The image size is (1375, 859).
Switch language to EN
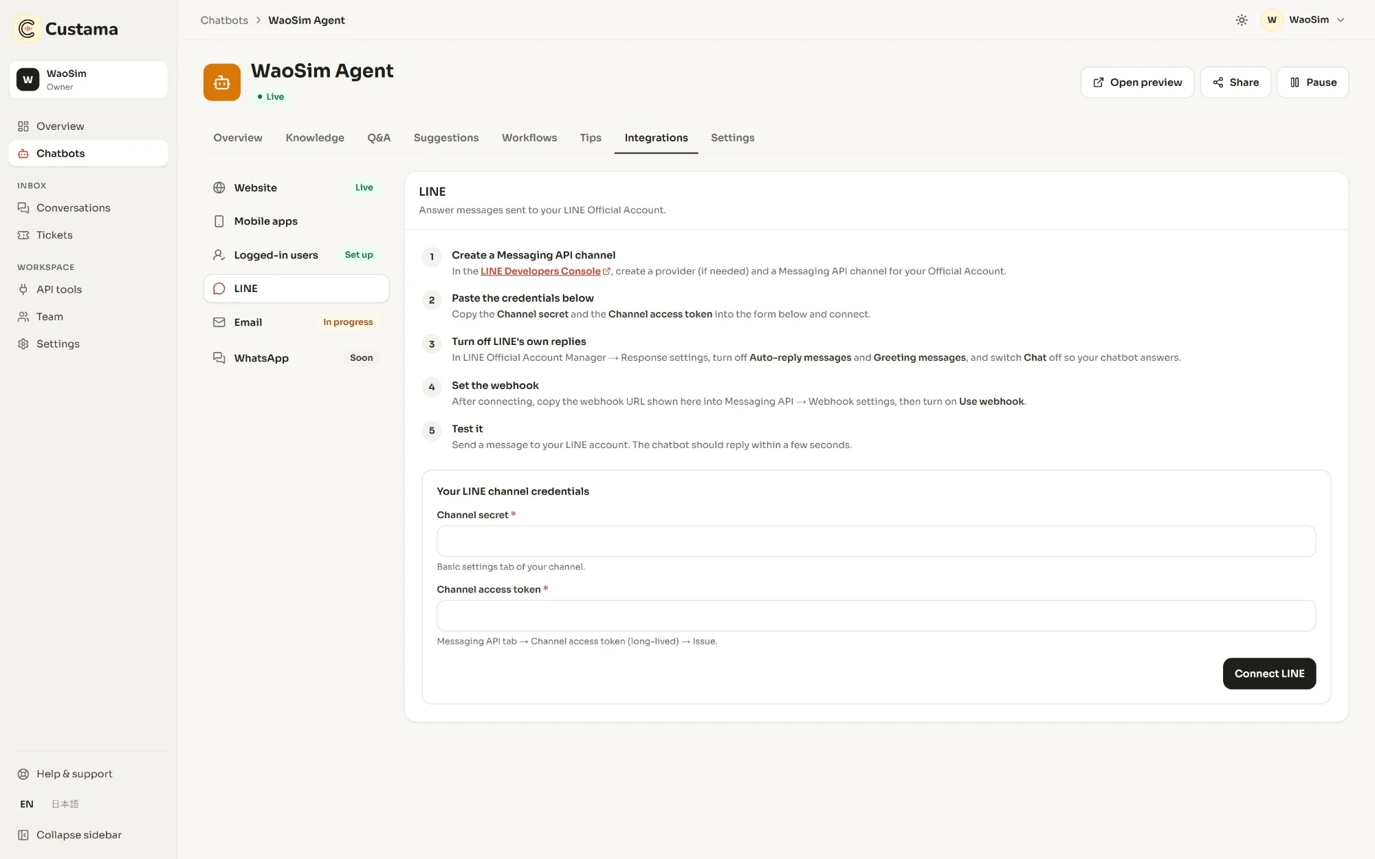(27, 804)
